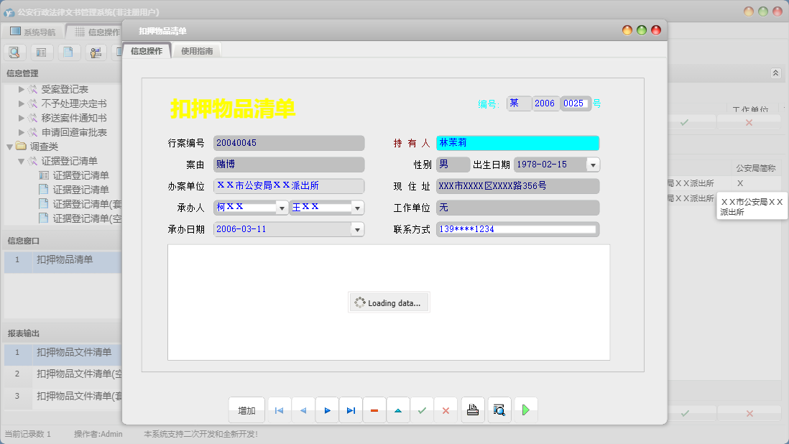Go to next record in dialog toolbar
Viewport: 789px width, 444px height.
click(x=327, y=410)
